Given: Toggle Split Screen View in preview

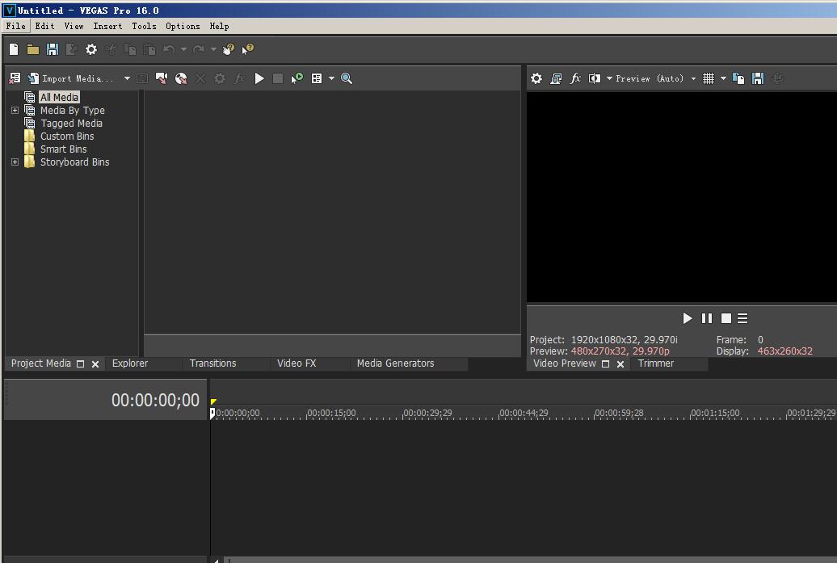Looking at the screenshot, I should tap(594, 78).
